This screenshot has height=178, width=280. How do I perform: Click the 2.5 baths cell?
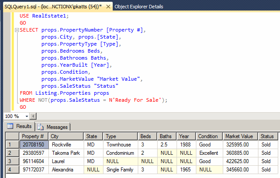[167, 145]
